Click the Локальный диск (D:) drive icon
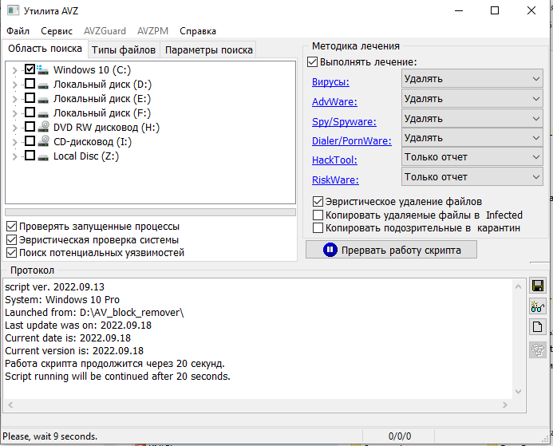The height and width of the screenshot is (446, 553). tap(44, 85)
